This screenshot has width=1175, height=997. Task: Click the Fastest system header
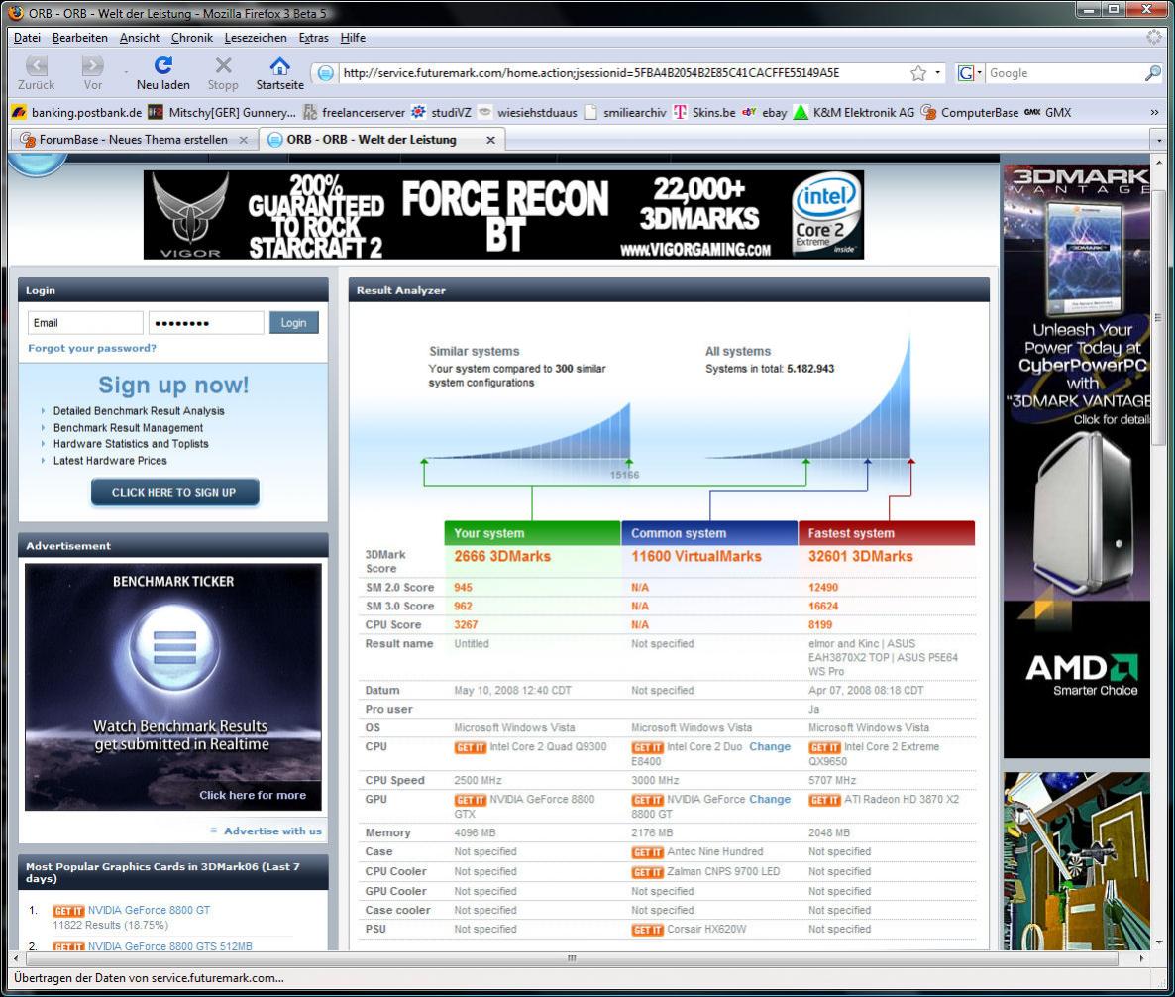click(x=887, y=534)
